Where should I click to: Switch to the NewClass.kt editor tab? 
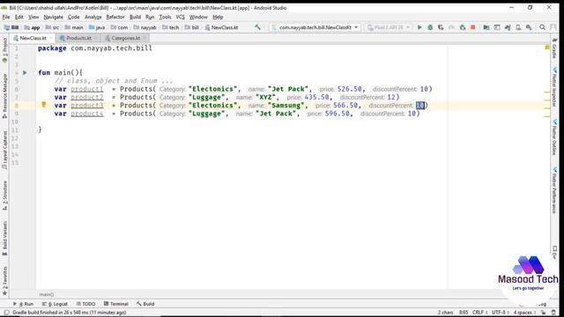[33, 38]
